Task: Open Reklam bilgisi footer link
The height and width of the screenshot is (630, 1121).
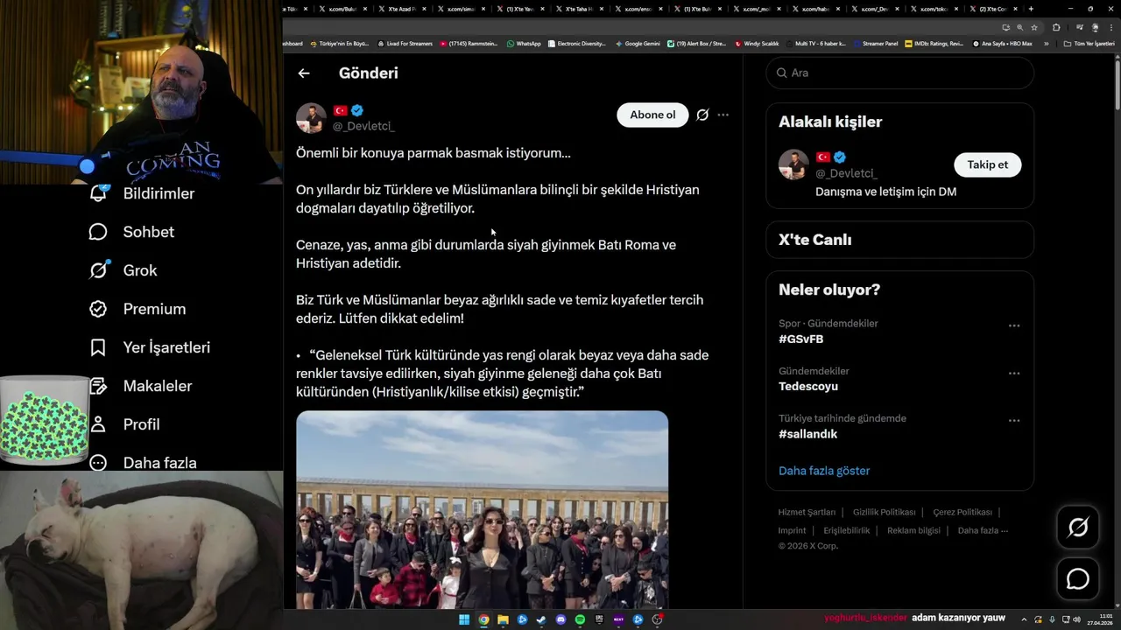Action: (x=913, y=530)
